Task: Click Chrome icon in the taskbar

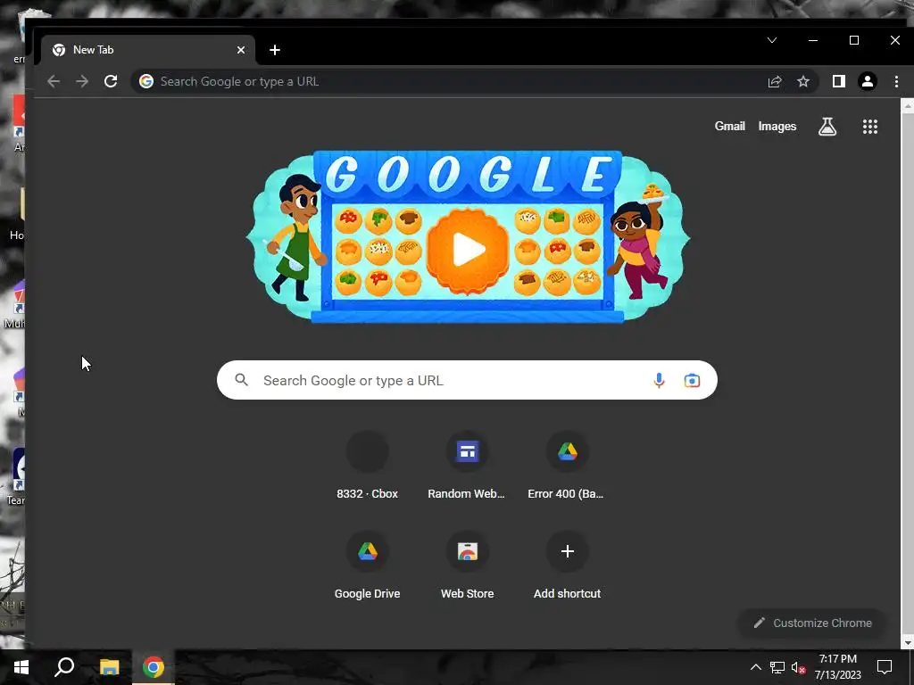Action: pos(154,667)
